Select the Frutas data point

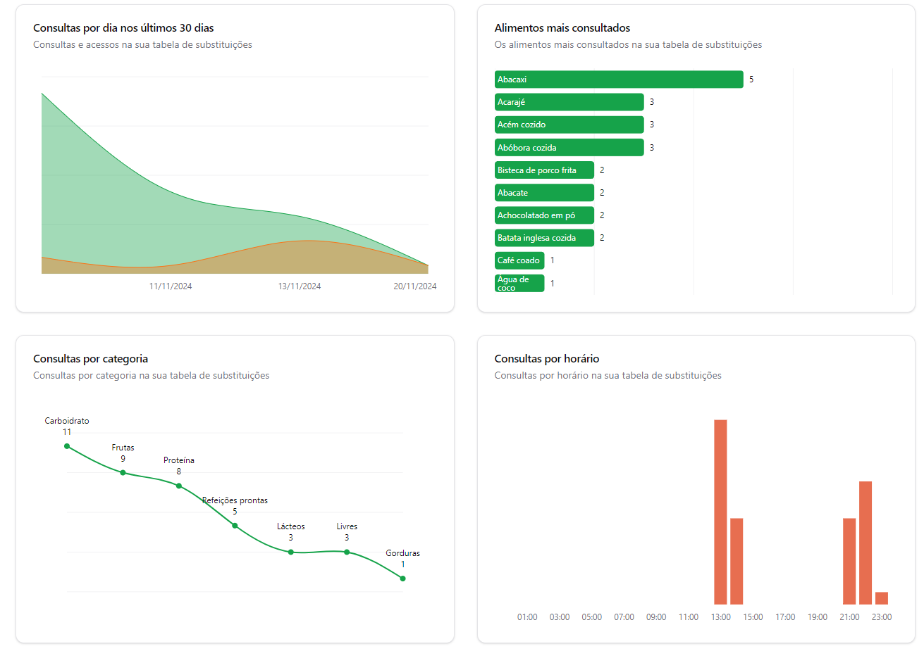coord(123,473)
